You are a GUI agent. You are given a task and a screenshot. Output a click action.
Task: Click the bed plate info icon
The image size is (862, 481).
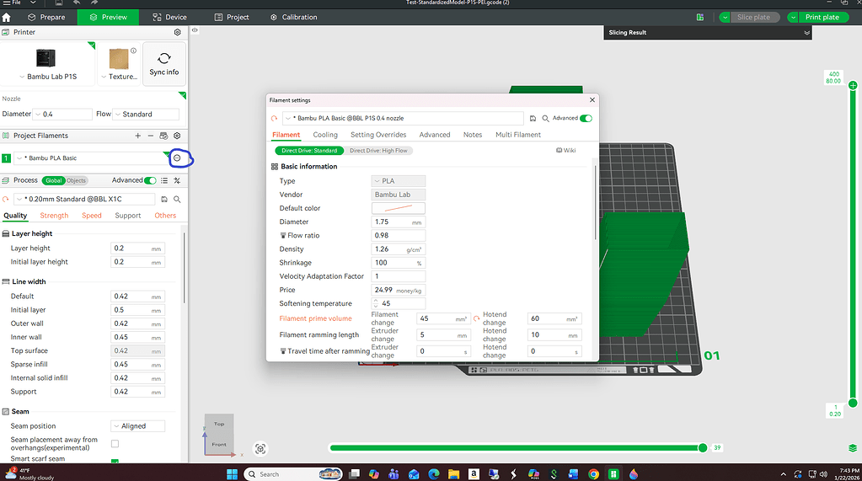pos(134,51)
